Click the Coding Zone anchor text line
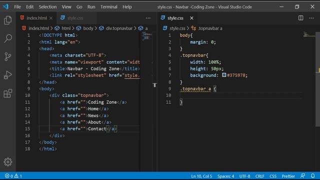Viewport: 320px width, 180px height. coord(93,102)
